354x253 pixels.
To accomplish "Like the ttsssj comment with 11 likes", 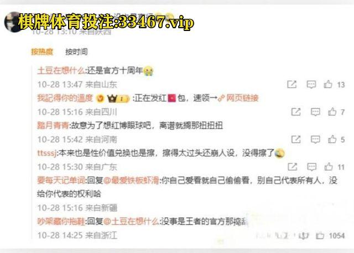I will point(329,167).
